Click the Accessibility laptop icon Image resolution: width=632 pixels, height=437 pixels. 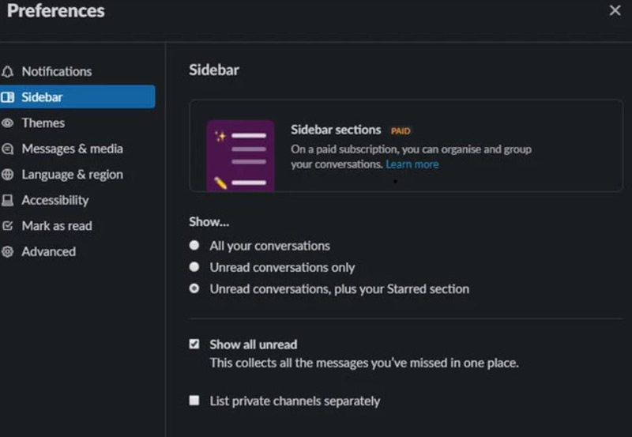pyautogui.click(x=8, y=201)
